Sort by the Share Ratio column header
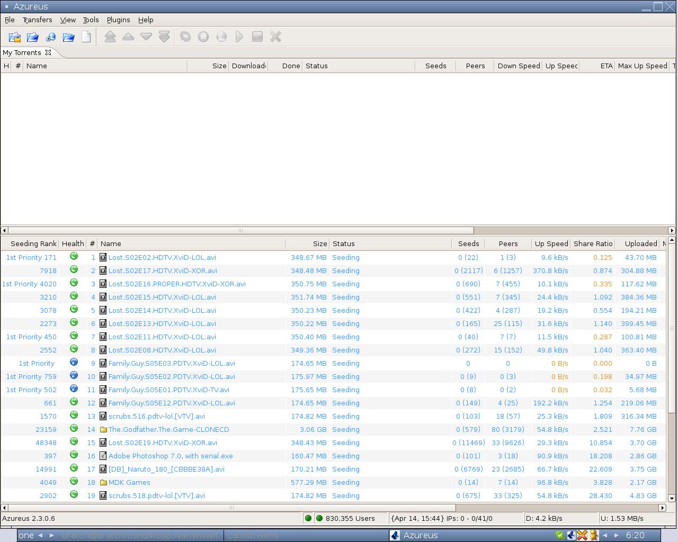678x542 pixels. 593,243
